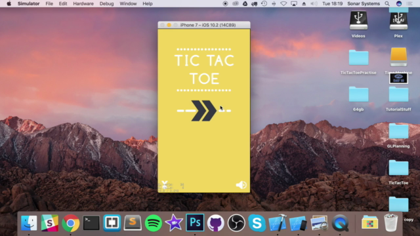Click the Bluetooth menu bar icon

pyautogui.click(x=274, y=3)
